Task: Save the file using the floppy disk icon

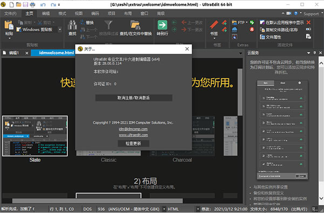Action: [25, 4]
